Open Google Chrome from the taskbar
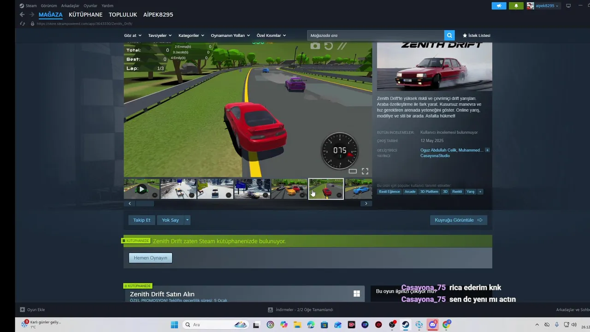This screenshot has height=332, width=590. pos(446,325)
